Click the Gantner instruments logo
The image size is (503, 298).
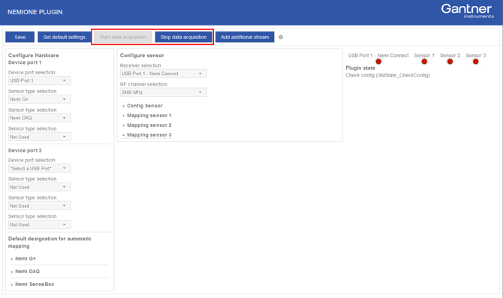coord(467,11)
